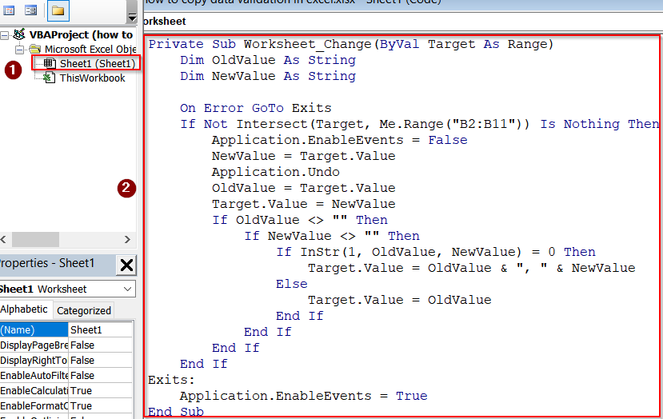The height and width of the screenshot is (419, 663).
Task: Collapse the Microsoft Excel Objects folder
Action: point(20,50)
